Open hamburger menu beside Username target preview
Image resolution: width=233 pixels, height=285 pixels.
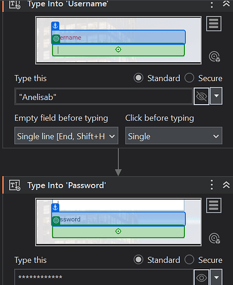point(214,23)
